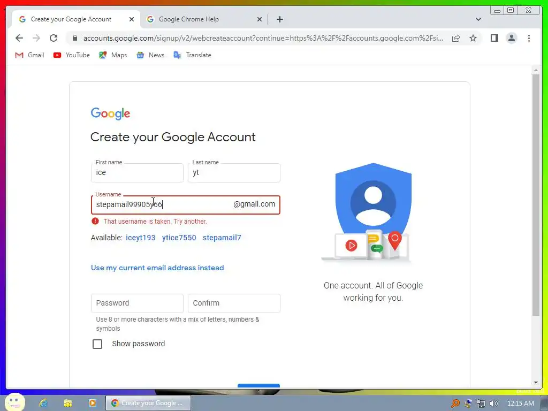
Task: Click the Chrome taskbar window button
Action: click(x=148, y=403)
